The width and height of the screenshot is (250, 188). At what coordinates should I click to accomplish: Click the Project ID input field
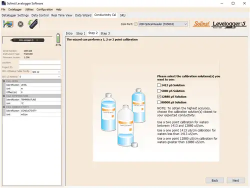pos(40,67)
